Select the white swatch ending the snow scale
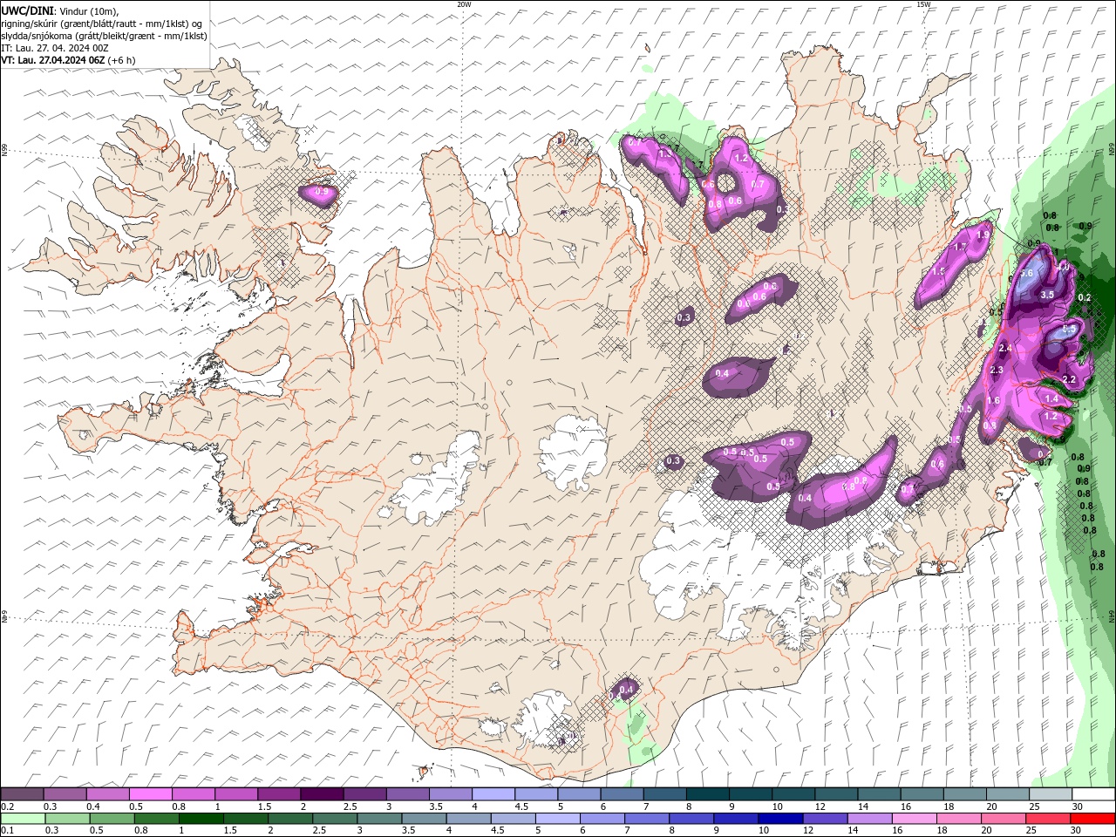 point(1092,794)
